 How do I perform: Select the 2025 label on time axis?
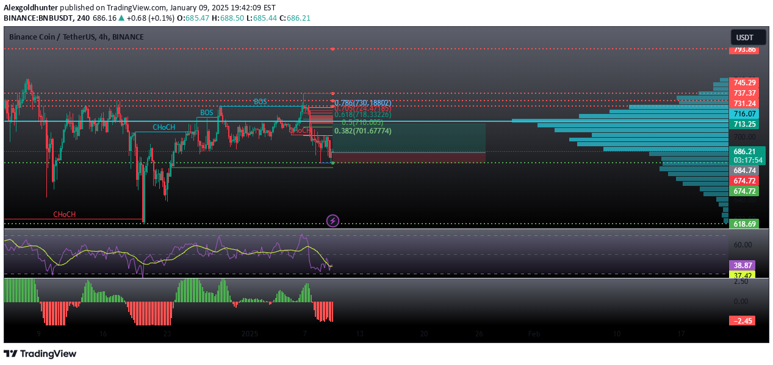pyautogui.click(x=250, y=334)
